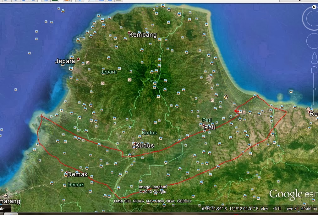Image resolution: width=318 pixels, height=215 pixels.
Task: Click the white Demak city label
Action: [x=77, y=174]
